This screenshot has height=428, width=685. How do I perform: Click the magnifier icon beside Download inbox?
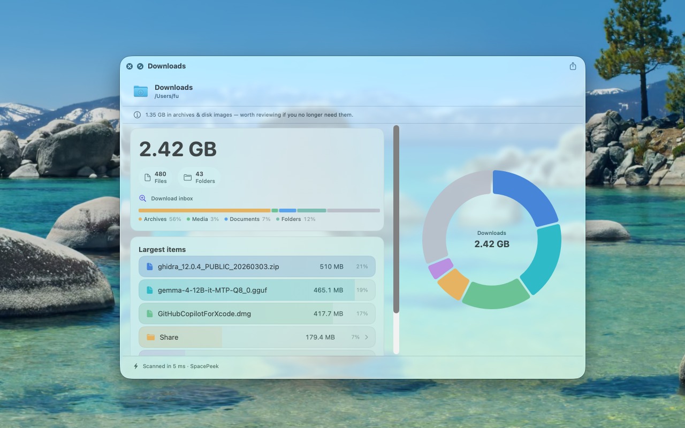point(142,198)
